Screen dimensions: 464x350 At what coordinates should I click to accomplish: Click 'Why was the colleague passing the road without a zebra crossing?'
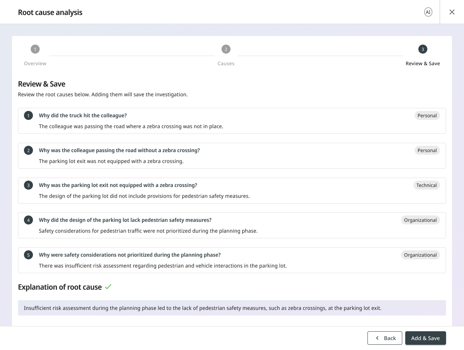119,150
